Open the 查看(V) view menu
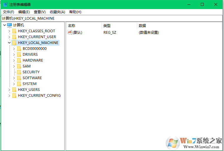 pyautogui.click(x=39, y=12)
